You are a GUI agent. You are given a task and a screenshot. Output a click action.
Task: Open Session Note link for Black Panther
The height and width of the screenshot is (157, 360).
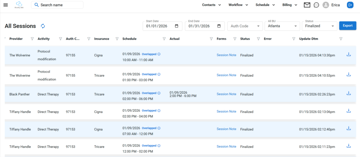coord(226,94)
